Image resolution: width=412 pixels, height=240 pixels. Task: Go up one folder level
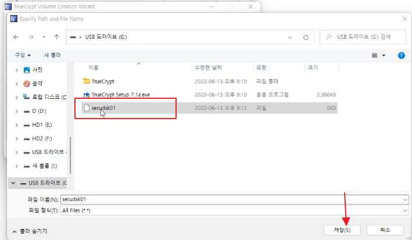click(56, 37)
